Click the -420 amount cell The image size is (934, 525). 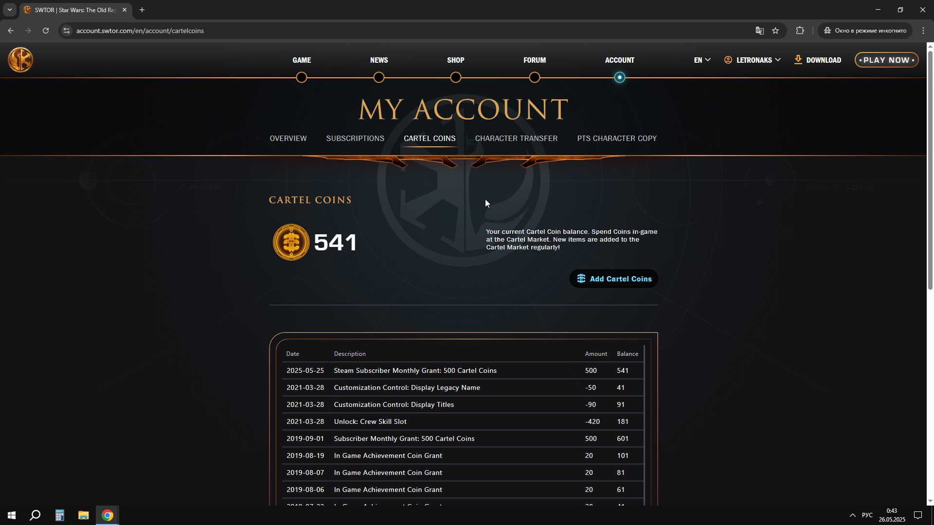pos(592,421)
